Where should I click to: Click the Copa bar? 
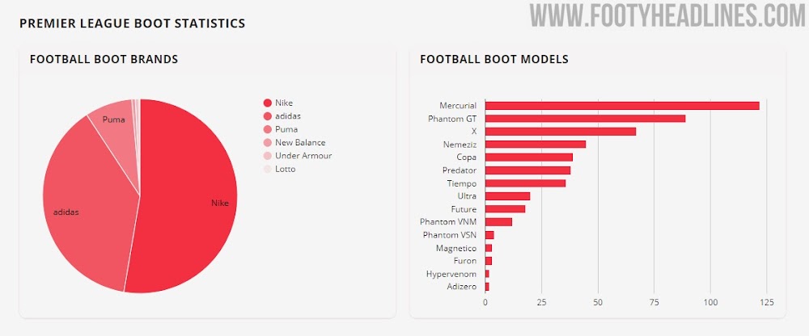click(x=528, y=157)
